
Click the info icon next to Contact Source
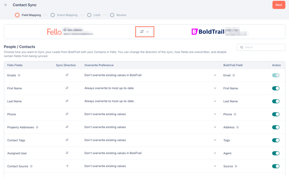pos(31,166)
